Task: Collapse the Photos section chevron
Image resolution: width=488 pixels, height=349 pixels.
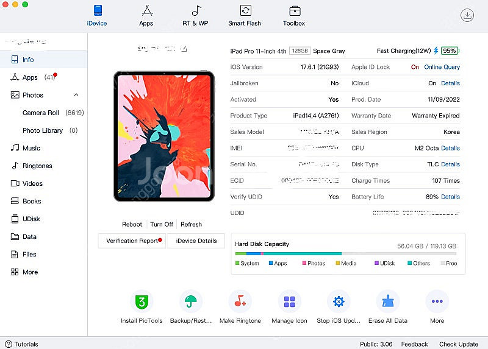Action: (76, 95)
